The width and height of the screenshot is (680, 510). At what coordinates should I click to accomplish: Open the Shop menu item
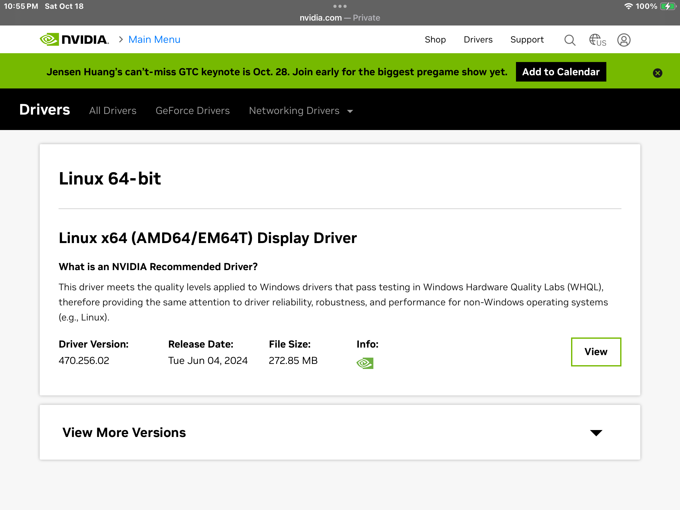click(x=435, y=40)
